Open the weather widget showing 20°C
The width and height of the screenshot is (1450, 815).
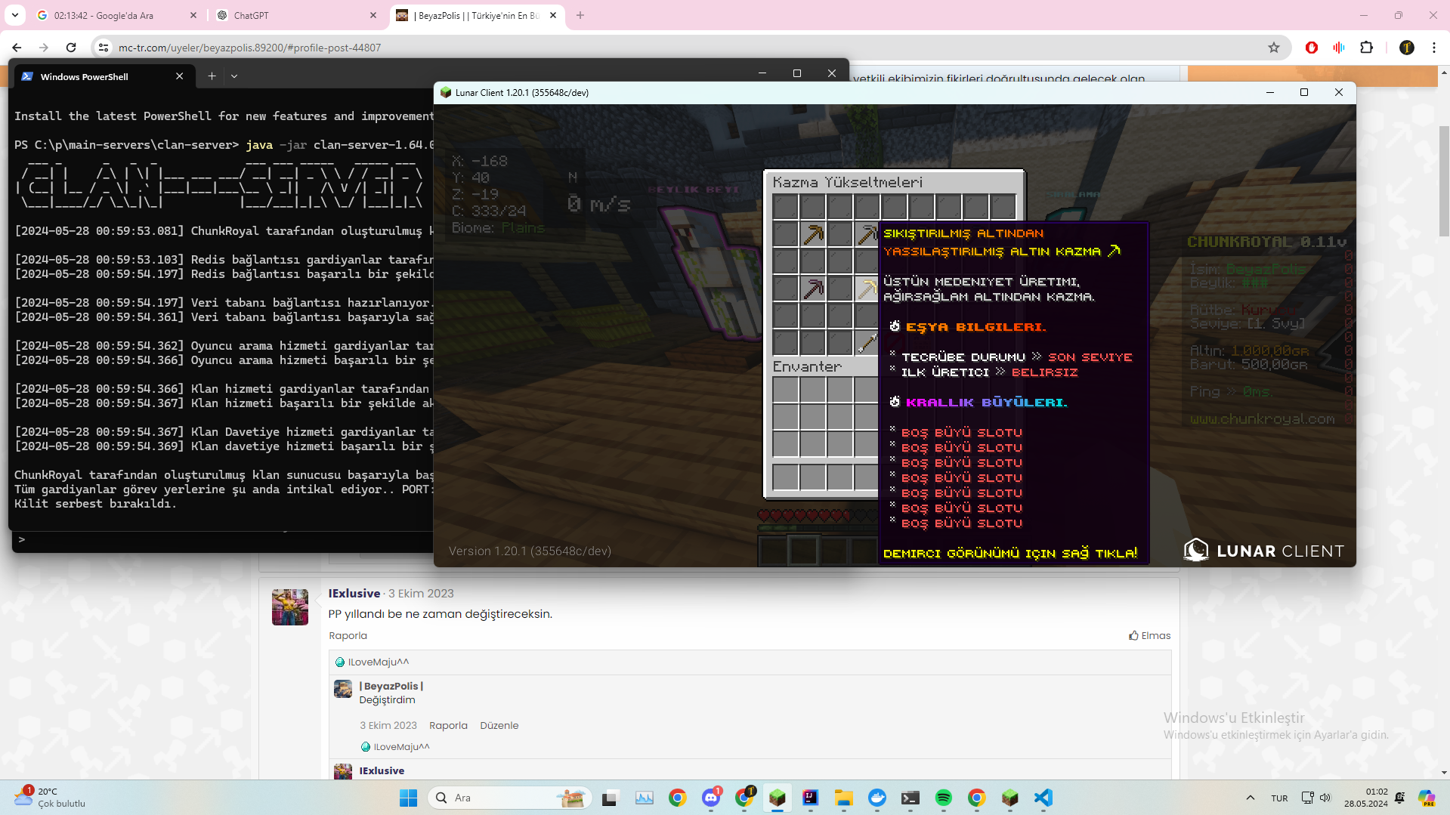tap(50, 798)
